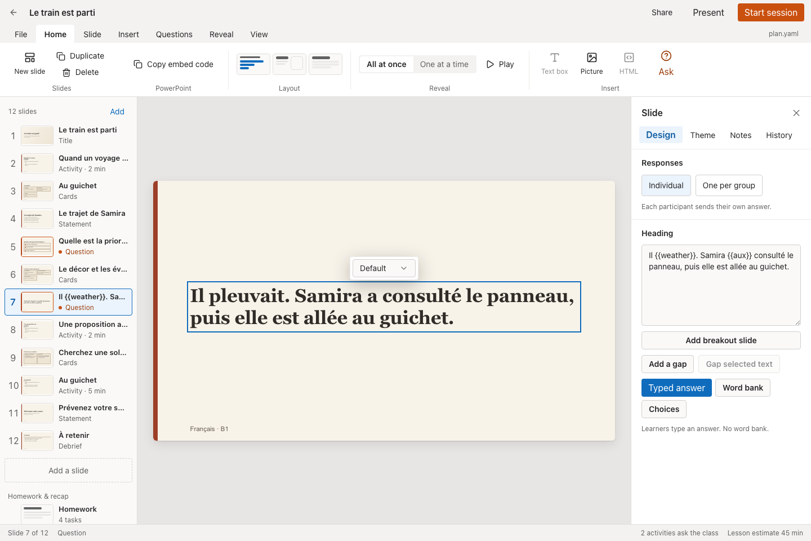The image size is (811, 541).
Task: Click the Add a slide placeholder
Action: (68, 471)
